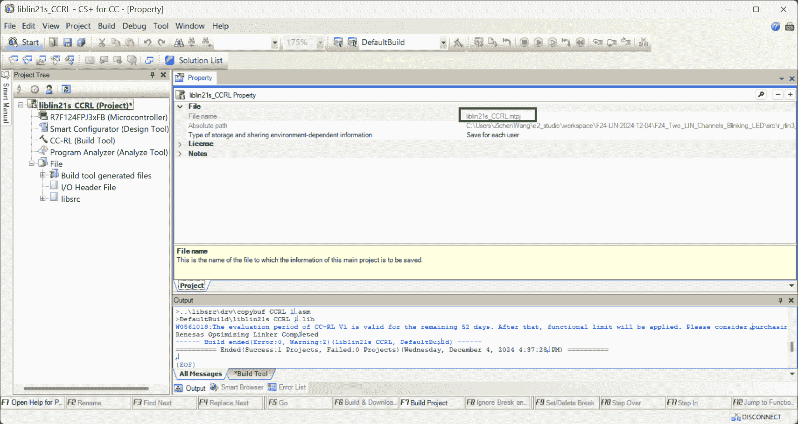Open the Solution List
Viewport: 798px width, 424px height.
pos(195,60)
